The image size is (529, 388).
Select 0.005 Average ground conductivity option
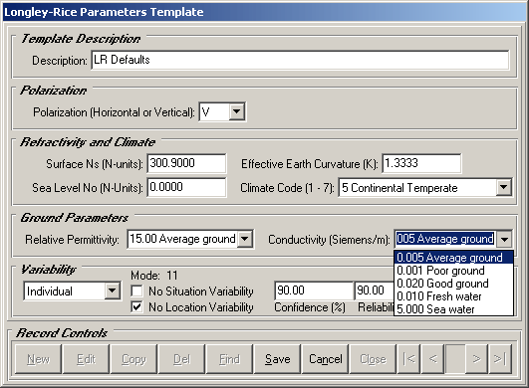[453, 258]
